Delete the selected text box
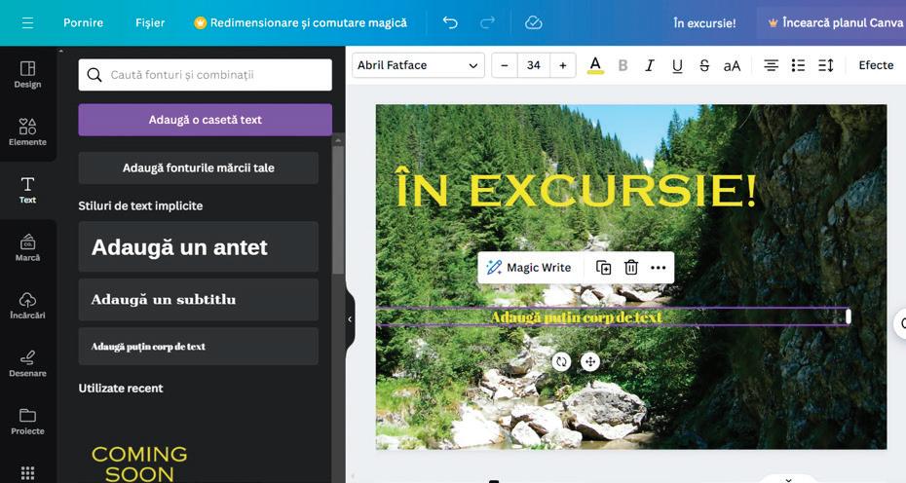 631,268
